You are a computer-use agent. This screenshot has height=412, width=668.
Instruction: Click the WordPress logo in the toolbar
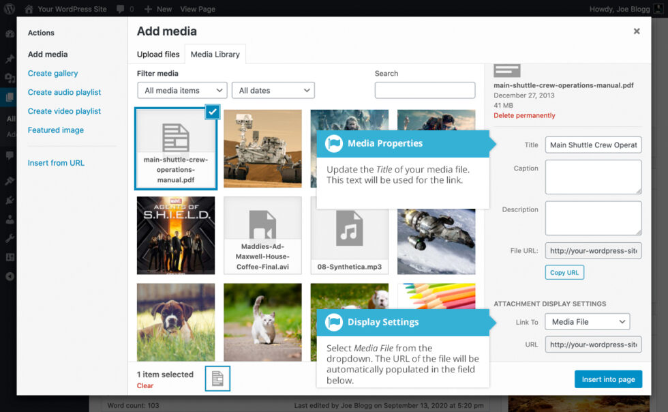pyautogui.click(x=10, y=9)
